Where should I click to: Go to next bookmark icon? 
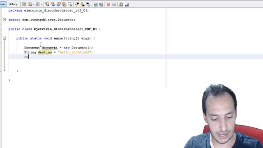click(x=83, y=5)
